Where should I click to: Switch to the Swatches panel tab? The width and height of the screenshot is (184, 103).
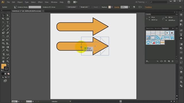tap(150, 29)
